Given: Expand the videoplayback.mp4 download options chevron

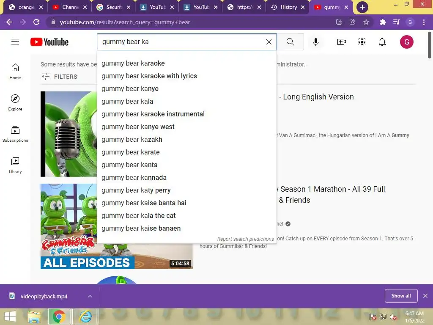Looking at the screenshot, I should (90, 296).
